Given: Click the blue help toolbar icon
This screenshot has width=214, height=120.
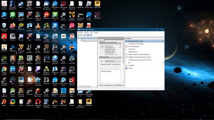Looking at the screenshot, I should (x=88, y=35).
